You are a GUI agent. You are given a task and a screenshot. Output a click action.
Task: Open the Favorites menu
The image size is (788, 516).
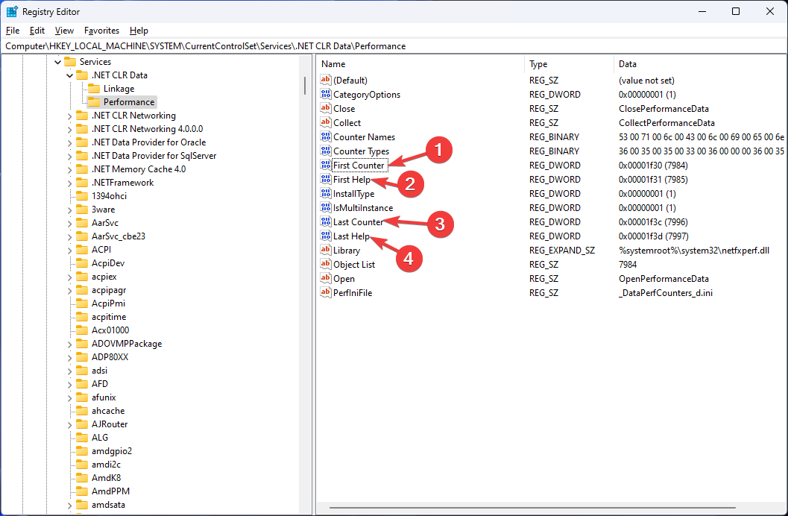point(101,31)
